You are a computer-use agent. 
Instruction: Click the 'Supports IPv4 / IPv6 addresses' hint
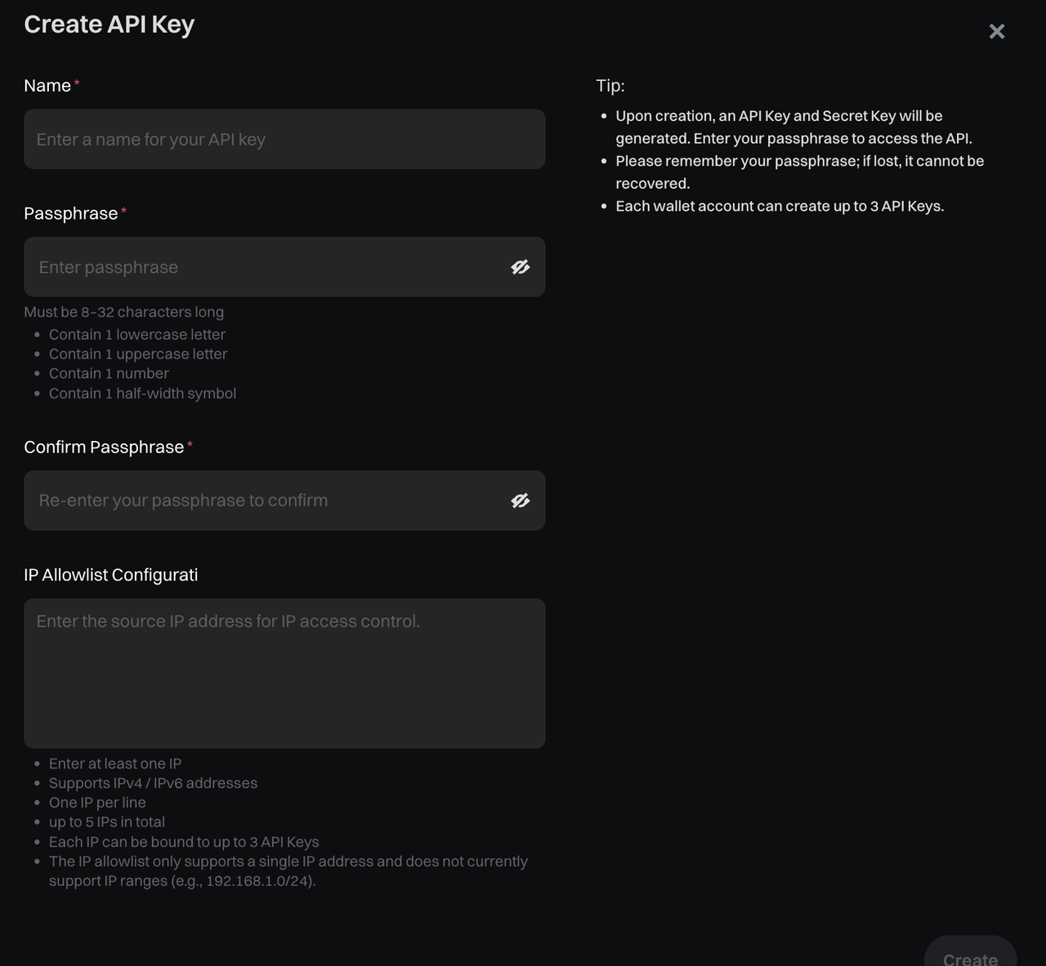[153, 783]
